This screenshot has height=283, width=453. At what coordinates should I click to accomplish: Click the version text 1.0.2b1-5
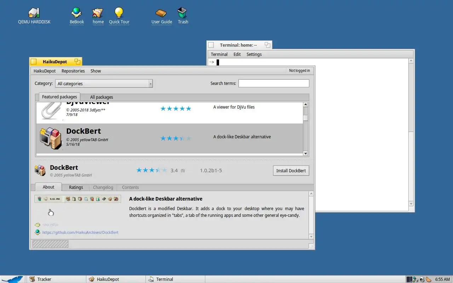click(x=211, y=171)
